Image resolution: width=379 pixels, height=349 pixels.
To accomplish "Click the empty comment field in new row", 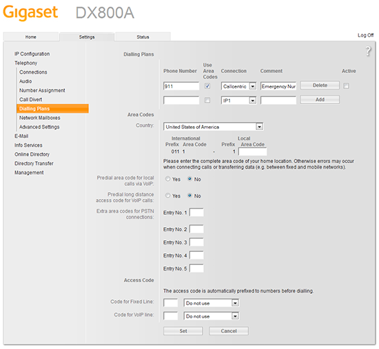I will coord(278,101).
